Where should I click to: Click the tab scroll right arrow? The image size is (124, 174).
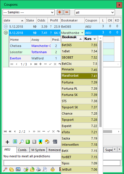[x=119, y=149]
